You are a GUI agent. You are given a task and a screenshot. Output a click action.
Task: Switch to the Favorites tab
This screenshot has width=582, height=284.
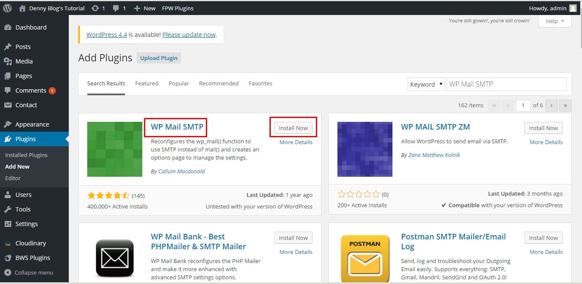(x=260, y=83)
